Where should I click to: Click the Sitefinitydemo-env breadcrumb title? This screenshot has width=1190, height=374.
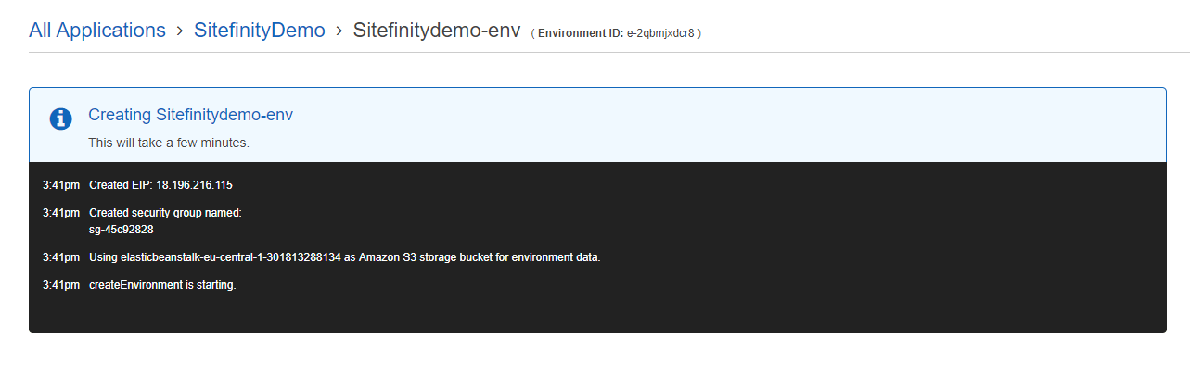click(436, 31)
